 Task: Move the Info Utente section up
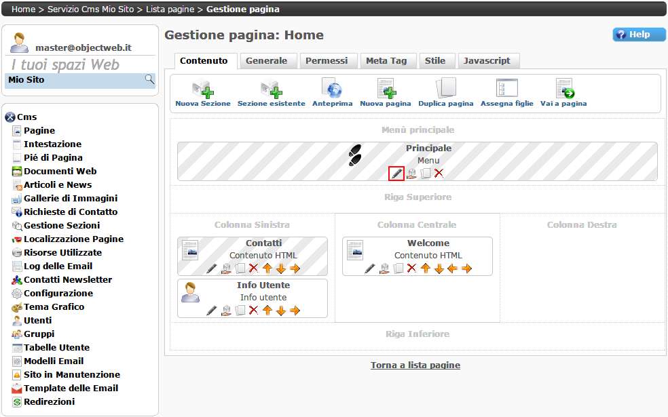pos(267,311)
